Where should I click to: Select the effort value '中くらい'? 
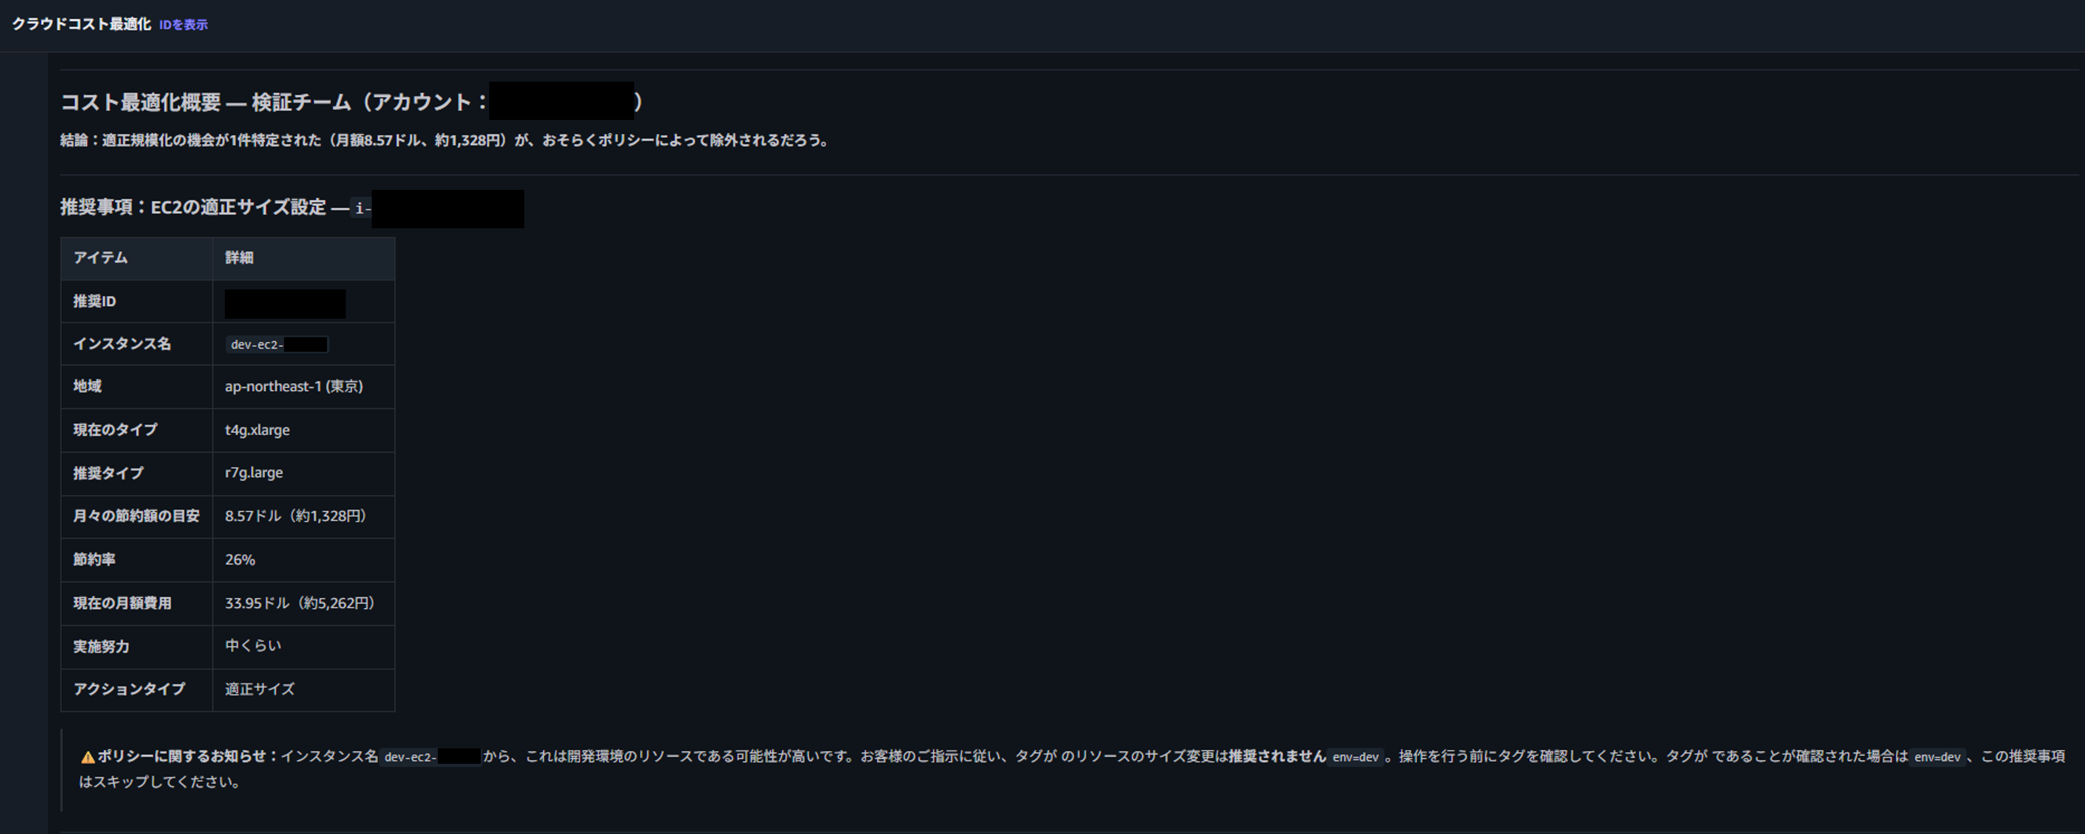253,646
